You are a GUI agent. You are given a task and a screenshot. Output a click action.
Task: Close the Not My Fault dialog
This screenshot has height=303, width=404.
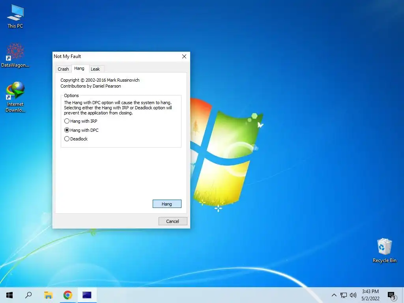[x=184, y=56]
